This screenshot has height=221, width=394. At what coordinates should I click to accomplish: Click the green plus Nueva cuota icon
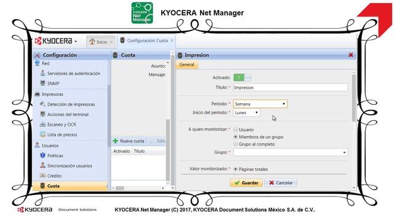tap(115, 141)
